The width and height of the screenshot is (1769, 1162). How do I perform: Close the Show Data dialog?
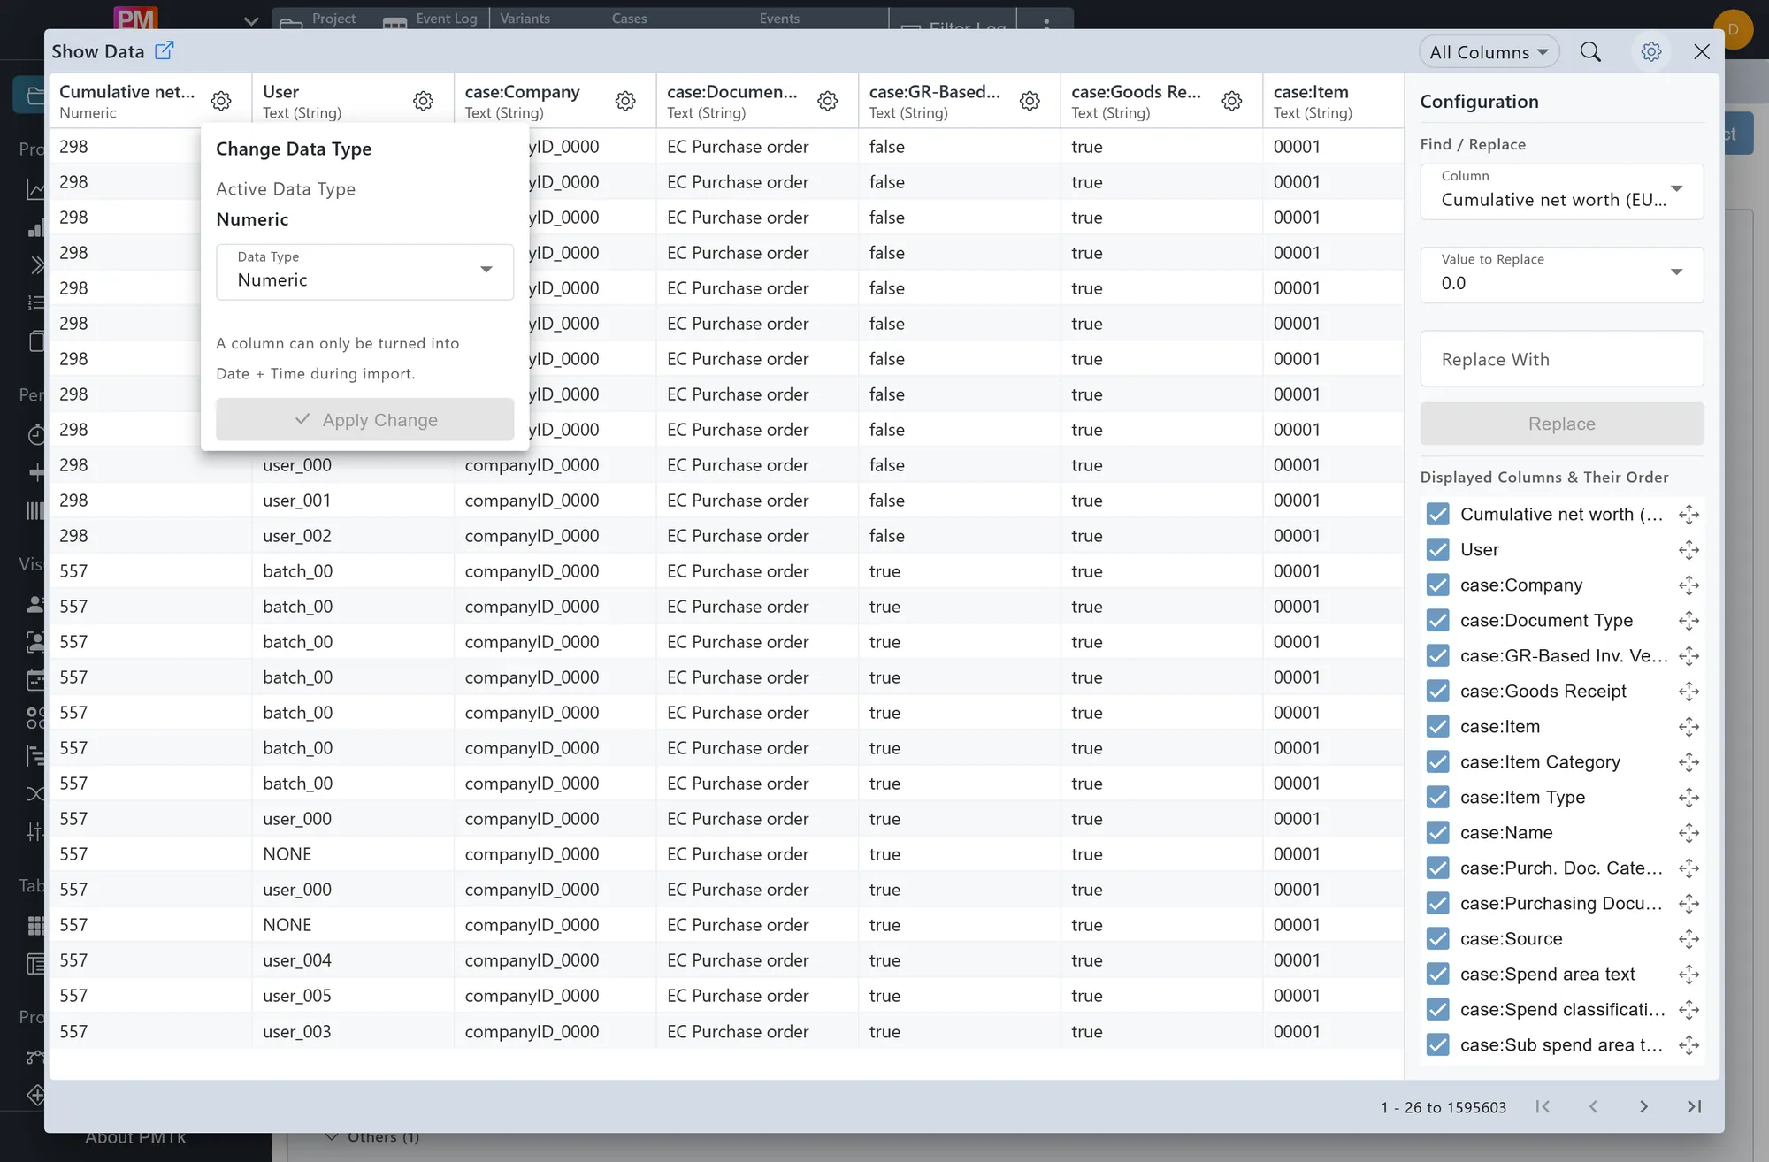(1701, 52)
